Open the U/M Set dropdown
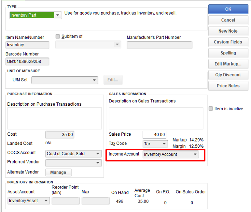The width and height of the screenshot is (251, 212). [x=94, y=80]
